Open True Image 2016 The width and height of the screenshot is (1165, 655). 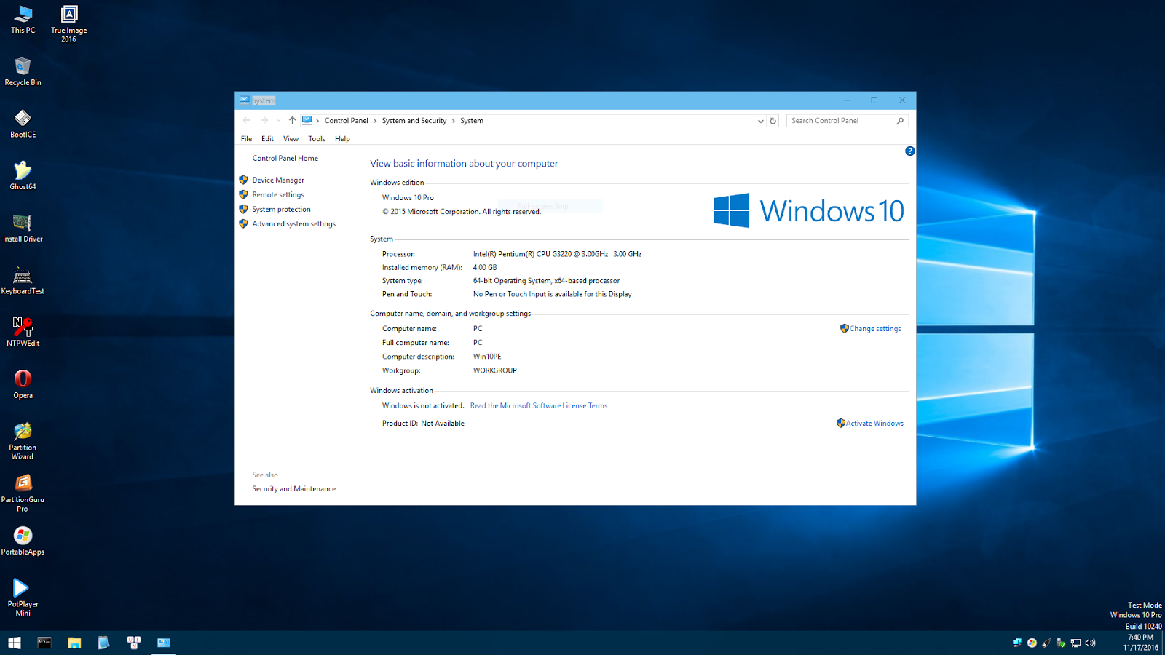68,13
